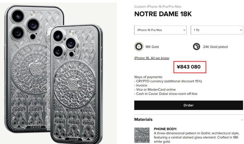Screen dimensions: 244x144
Task: Click the NOTRE DAME 18K title
Action: coord(163,14)
